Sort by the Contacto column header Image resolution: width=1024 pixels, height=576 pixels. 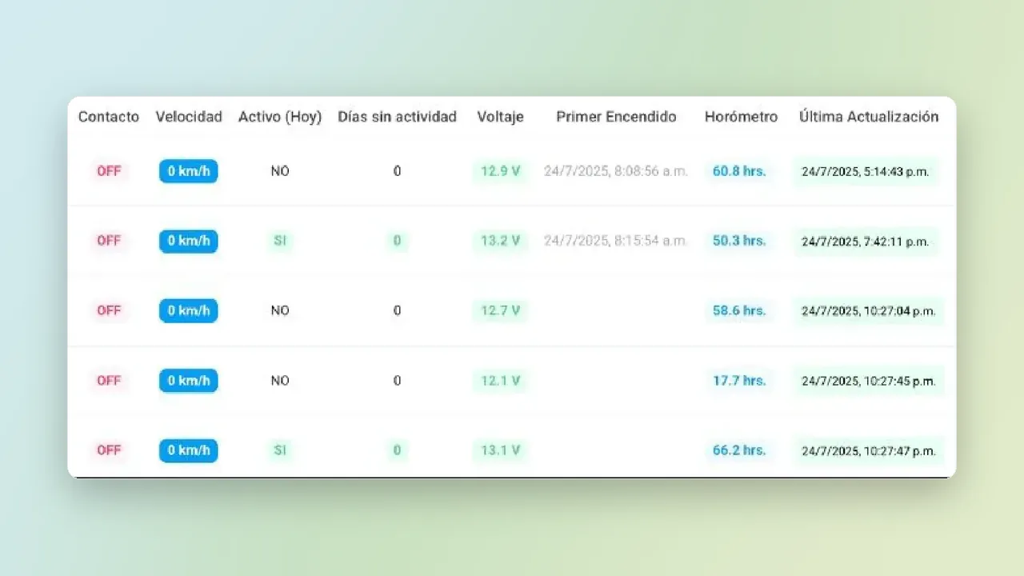click(109, 117)
